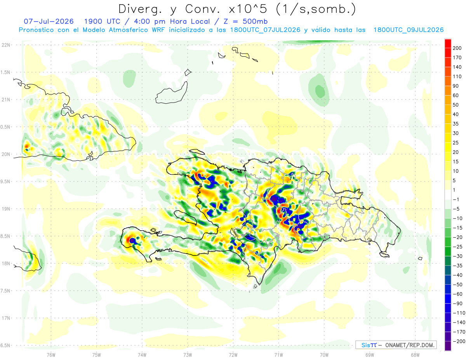This screenshot has height=360, width=466.
Task: Click the red legend band above the positive 200 label
Action: point(448,43)
